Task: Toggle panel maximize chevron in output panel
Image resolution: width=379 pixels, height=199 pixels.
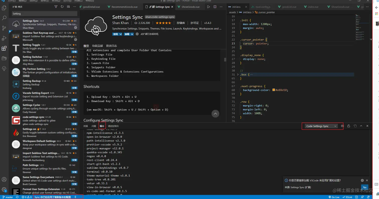Action: 361,126
